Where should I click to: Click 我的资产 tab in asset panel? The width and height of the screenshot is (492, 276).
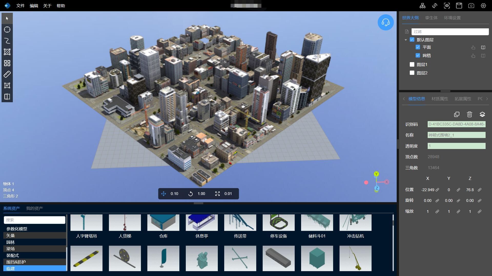(35, 208)
